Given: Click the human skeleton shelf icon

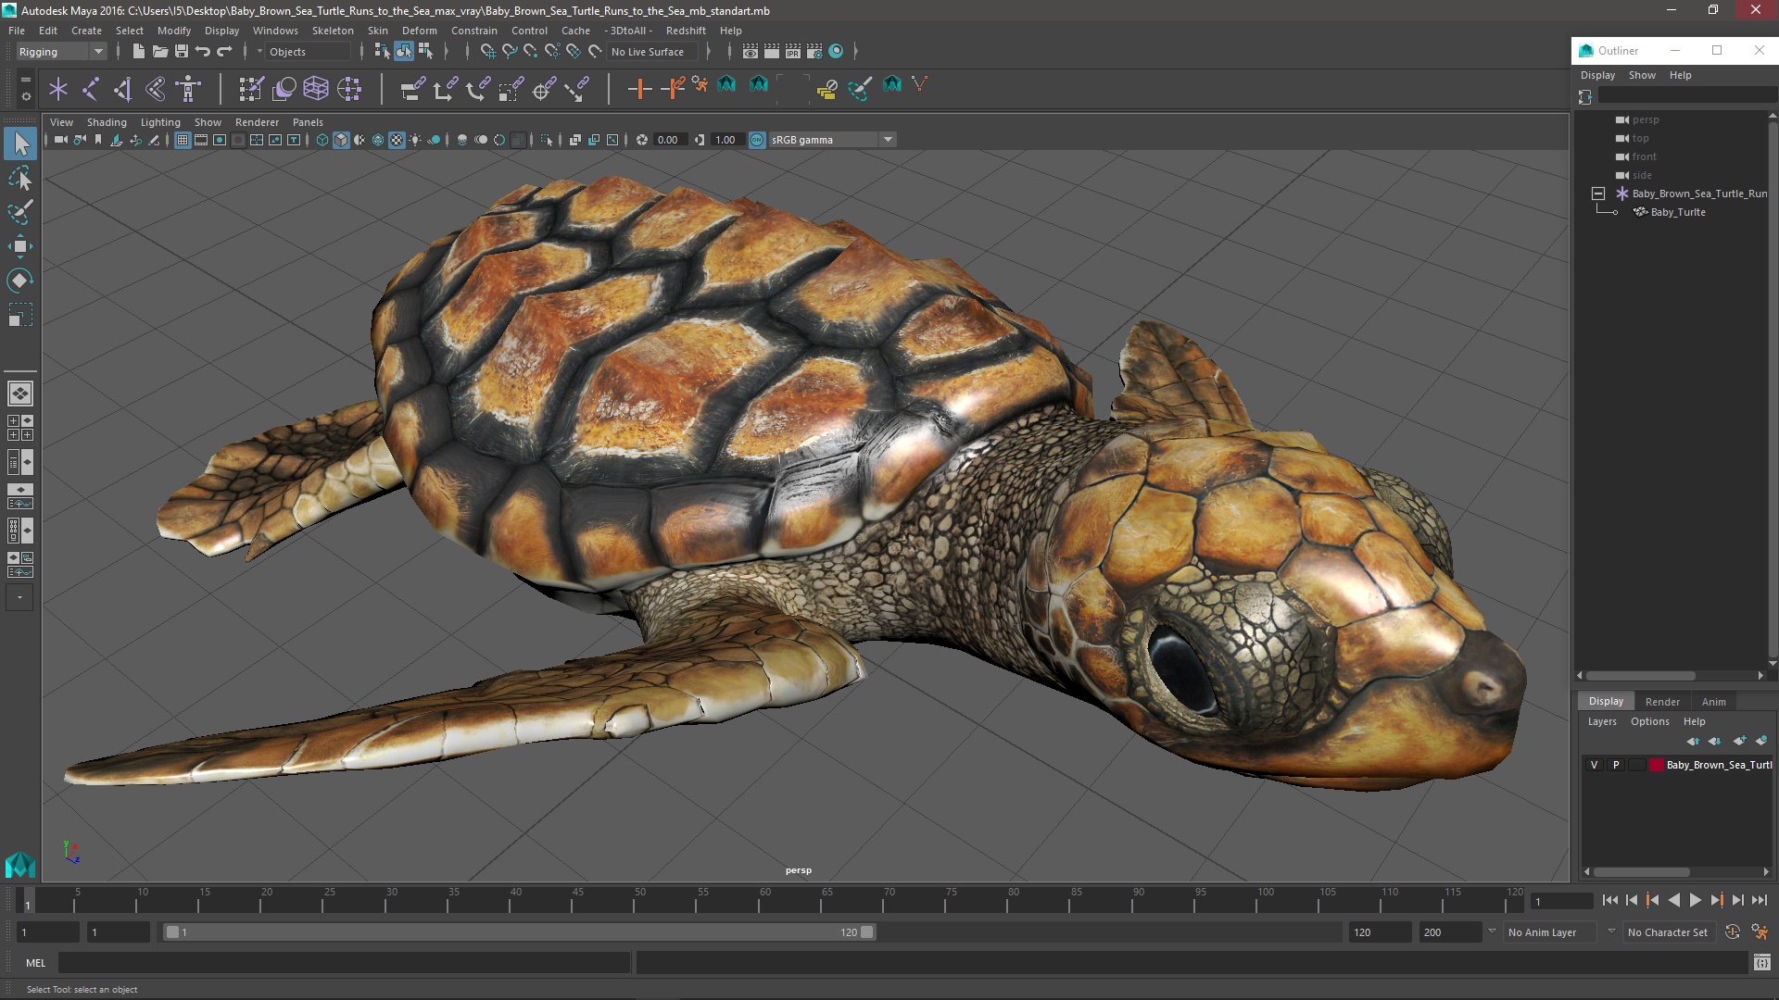Looking at the screenshot, I should pyautogui.click(x=188, y=89).
